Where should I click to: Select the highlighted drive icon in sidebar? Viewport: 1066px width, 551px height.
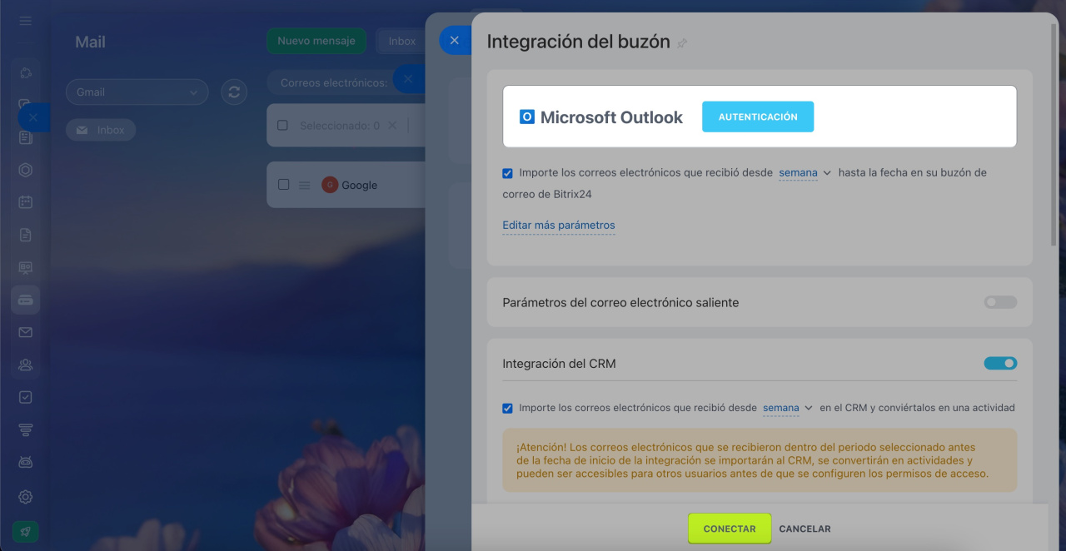pos(25,300)
